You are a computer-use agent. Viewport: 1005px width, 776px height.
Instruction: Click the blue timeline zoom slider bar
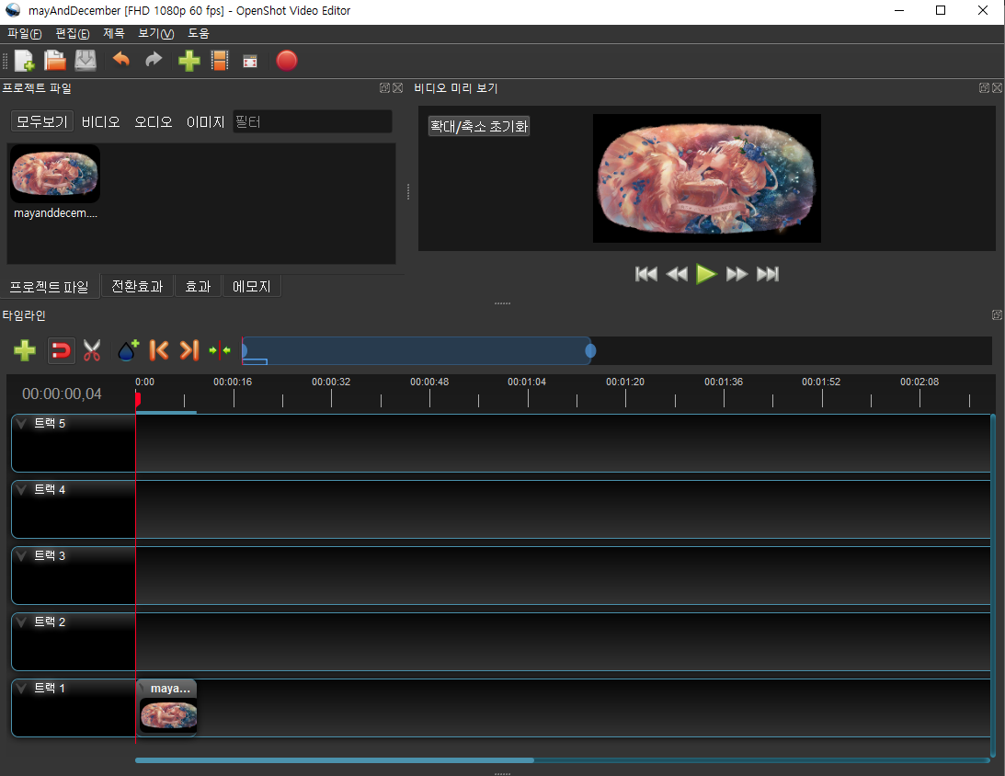(417, 350)
